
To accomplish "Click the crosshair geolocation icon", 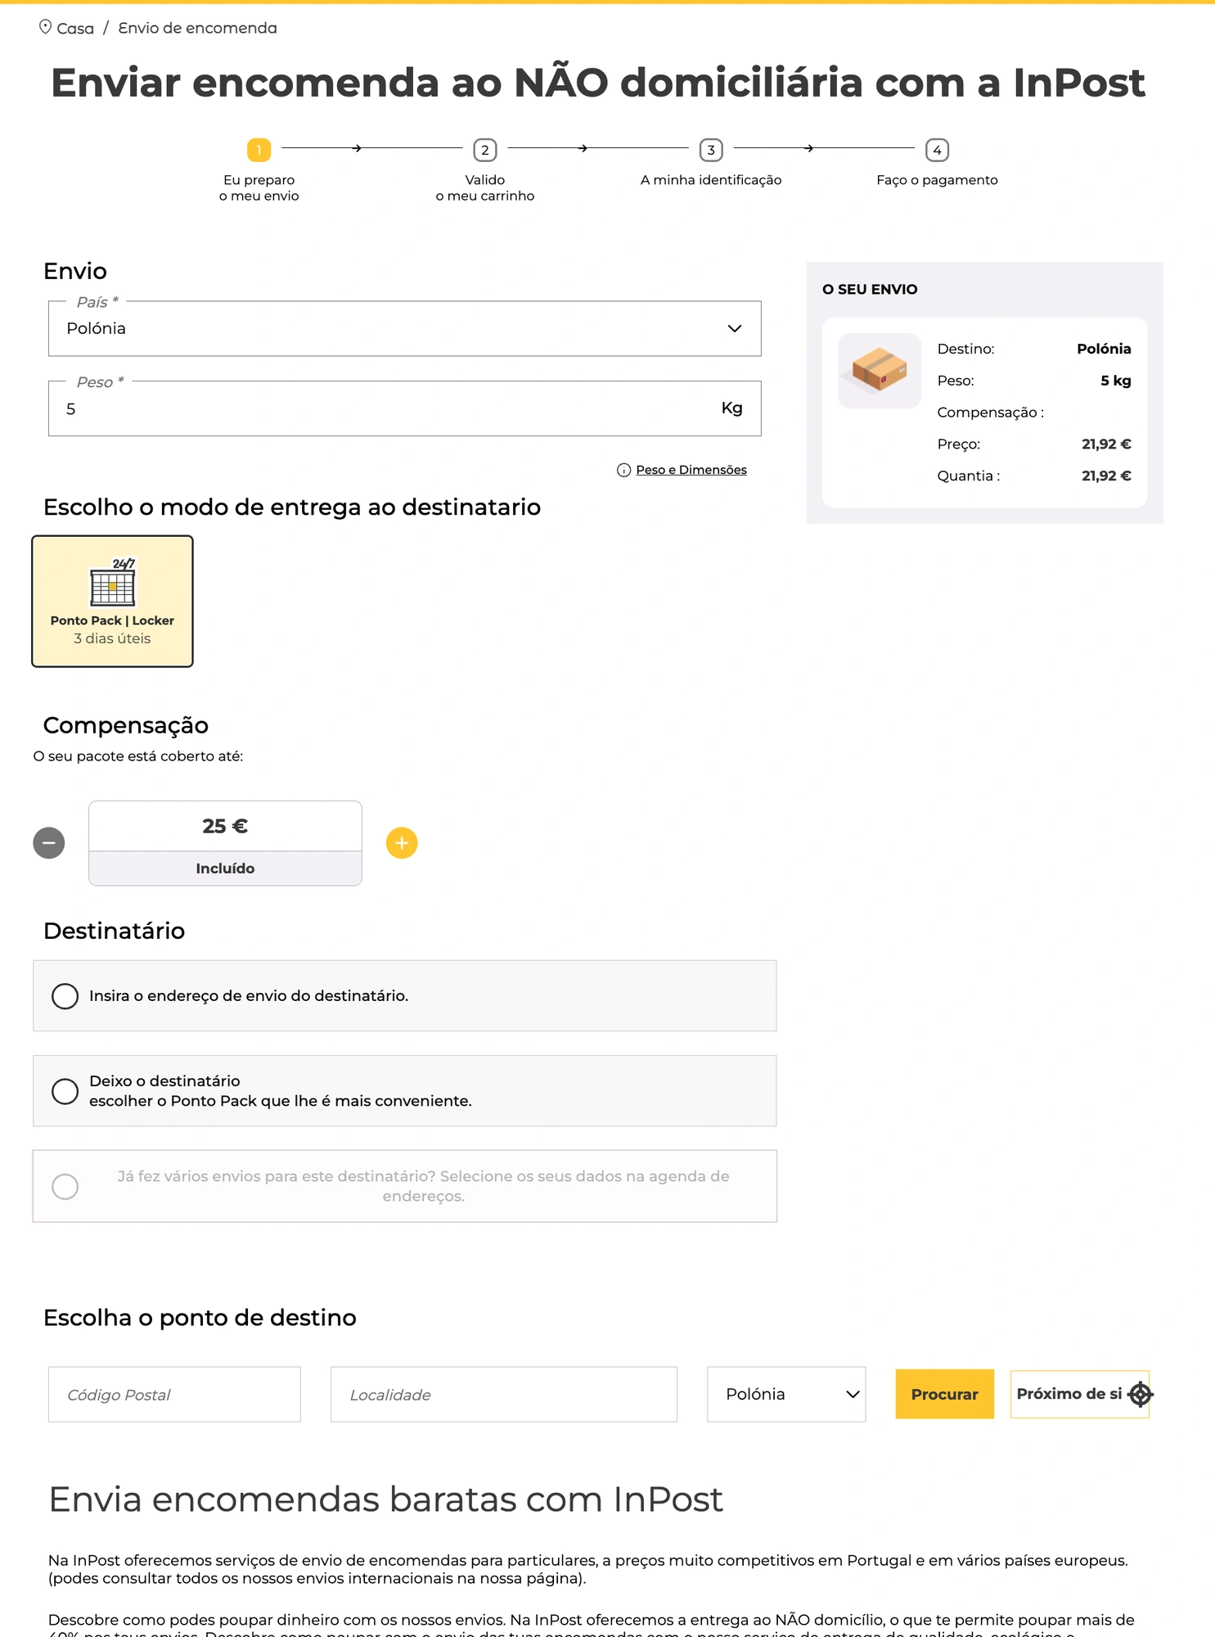I will coord(1140,1394).
